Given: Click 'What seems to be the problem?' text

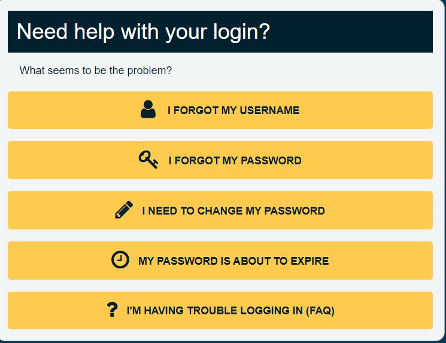Looking at the screenshot, I should (x=96, y=71).
